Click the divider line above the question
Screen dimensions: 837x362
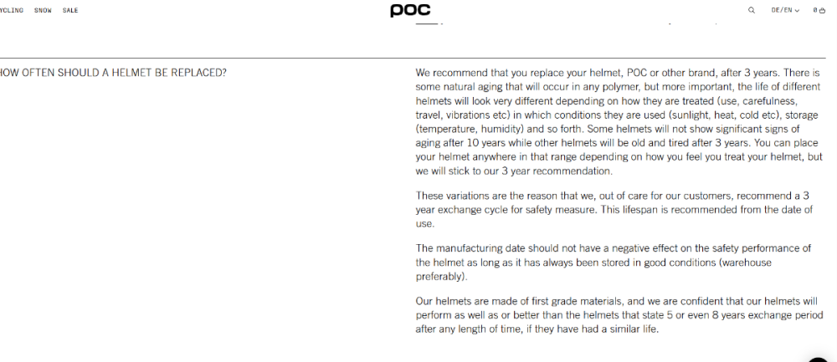click(418, 58)
